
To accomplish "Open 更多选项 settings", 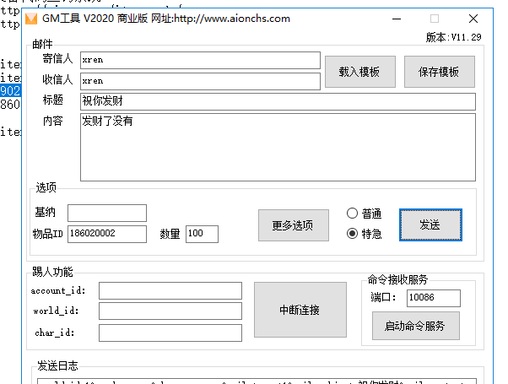I will click(293, 225).
